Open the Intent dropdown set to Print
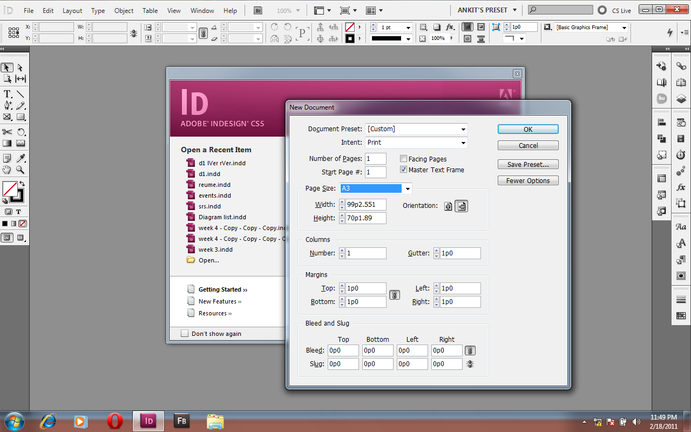 (x=416, y=143)
